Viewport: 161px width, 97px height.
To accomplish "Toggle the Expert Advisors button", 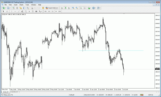I will (52, 8).
